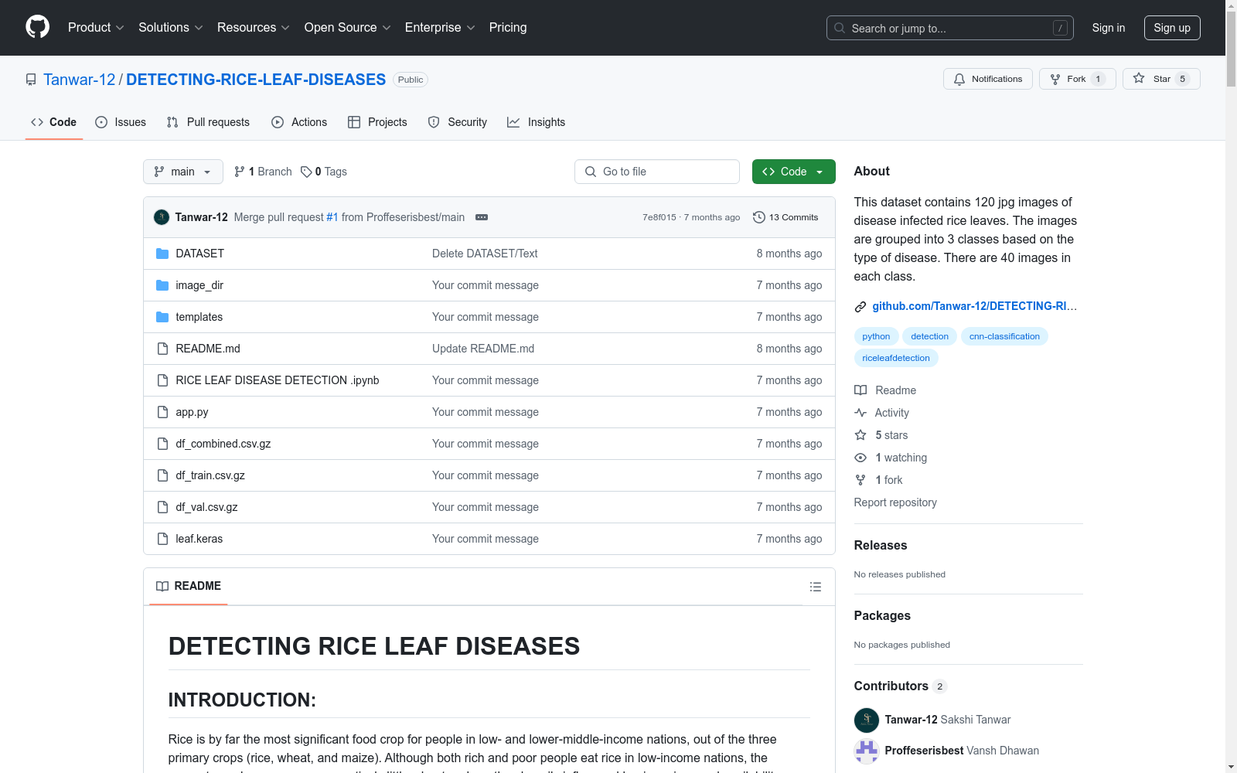
Task: Click the df_val.csv.gz file icon
Action: coord(162,507)
